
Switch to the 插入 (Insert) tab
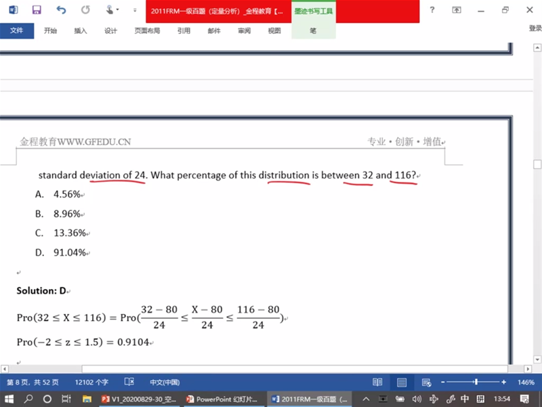(x=81, y=31)
